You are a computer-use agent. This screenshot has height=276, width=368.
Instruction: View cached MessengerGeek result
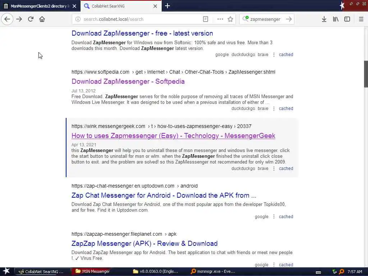click(x=286, y=169)
